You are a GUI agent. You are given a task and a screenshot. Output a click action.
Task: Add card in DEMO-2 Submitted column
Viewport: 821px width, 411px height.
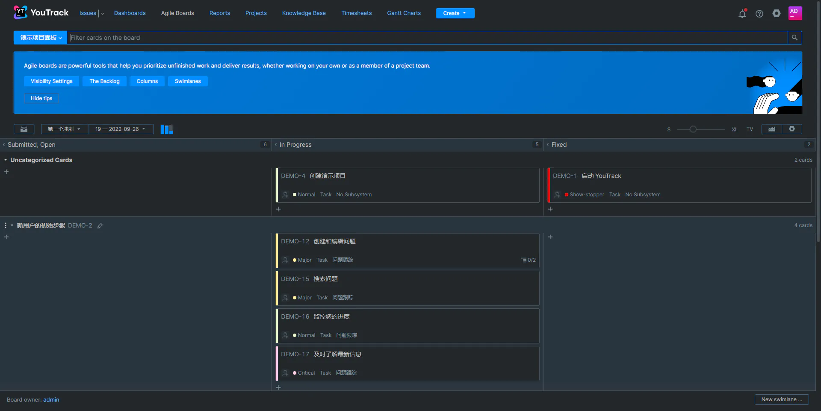[6, 237]
